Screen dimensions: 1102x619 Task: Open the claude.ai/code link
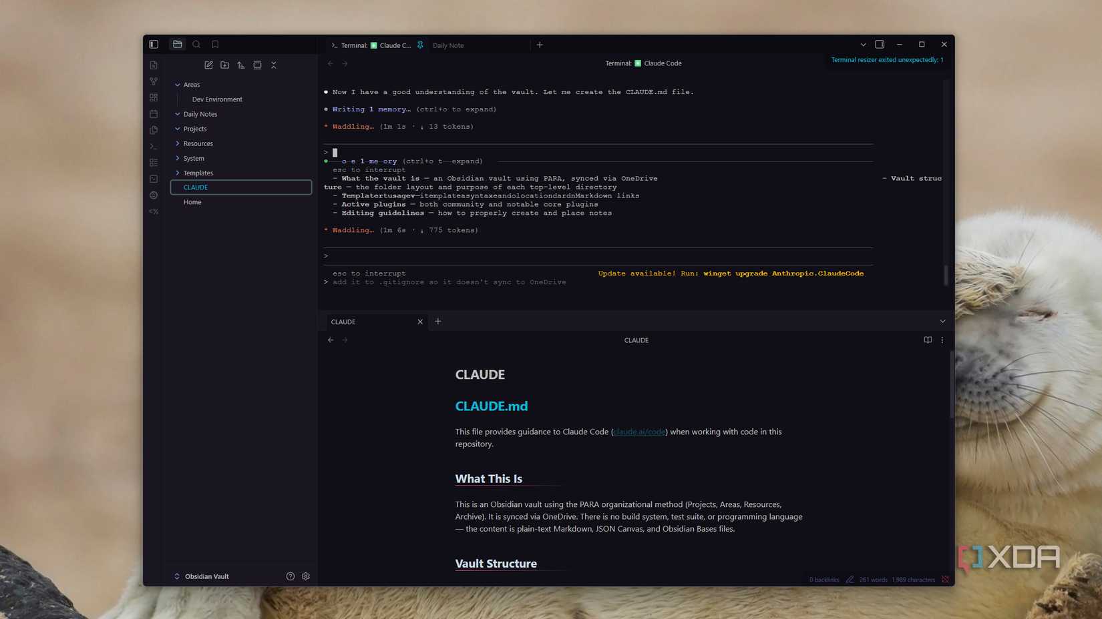coord(639,432)
